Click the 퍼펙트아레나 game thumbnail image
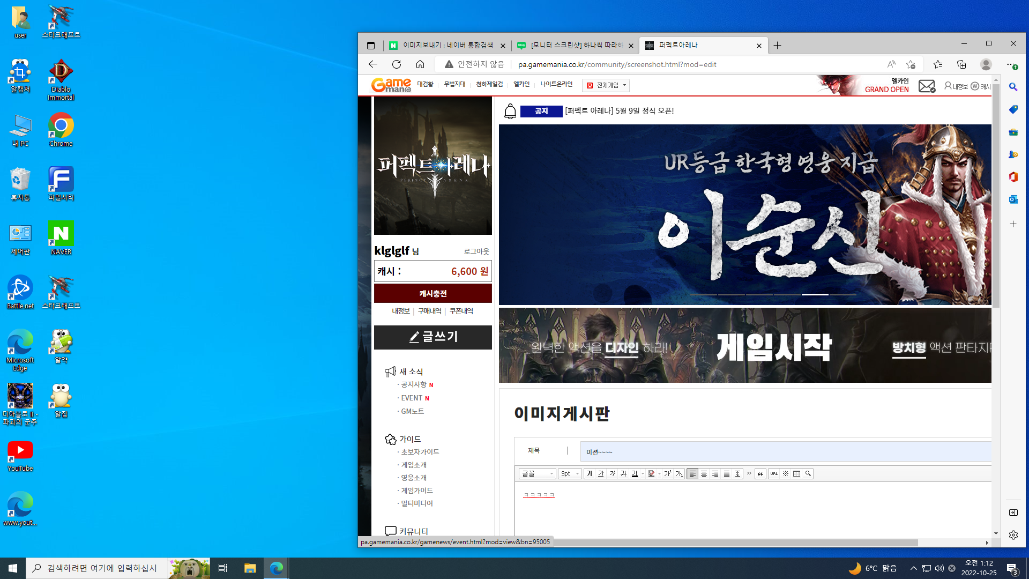 (x=433, y=166)
